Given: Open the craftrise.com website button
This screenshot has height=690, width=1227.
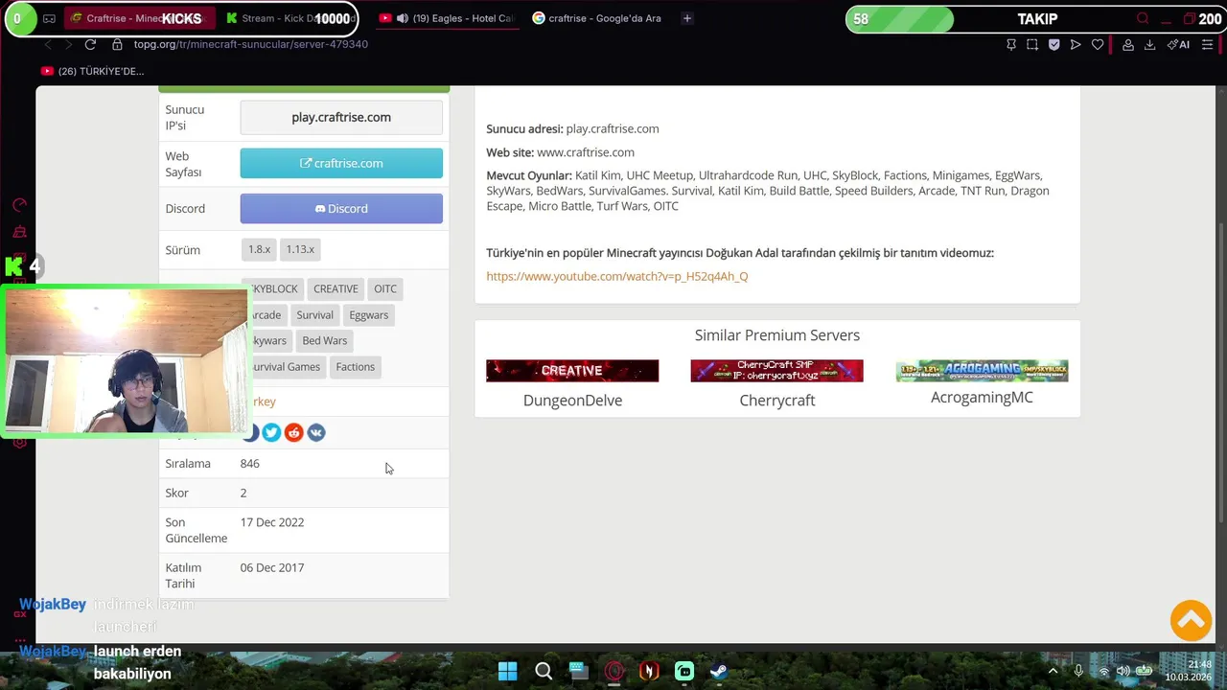Looking at the screenshot, I should pyautogui.click(x=341, y=163).
